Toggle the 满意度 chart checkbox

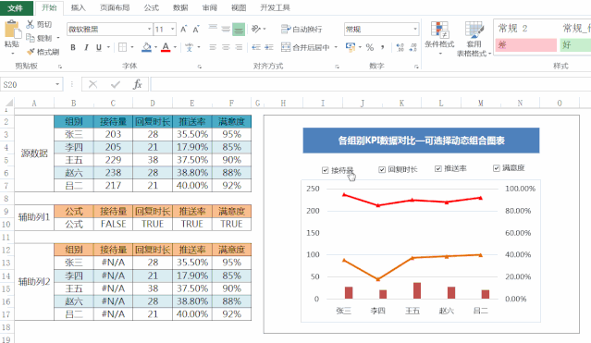tap(497, 168)
